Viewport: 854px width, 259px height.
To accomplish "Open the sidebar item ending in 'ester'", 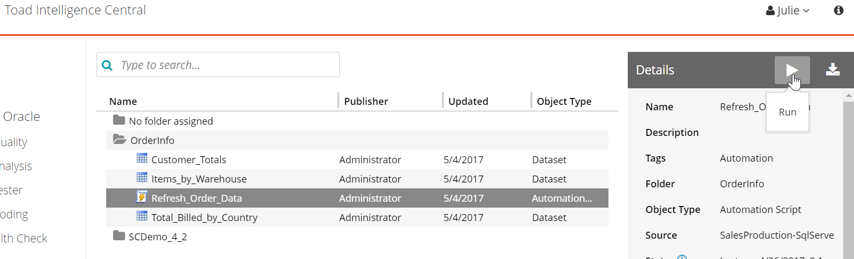I will [11, 190].
